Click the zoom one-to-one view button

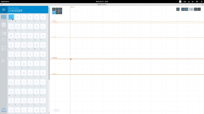(x=183, y=9)
